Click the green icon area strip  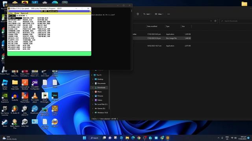(49, 54)
